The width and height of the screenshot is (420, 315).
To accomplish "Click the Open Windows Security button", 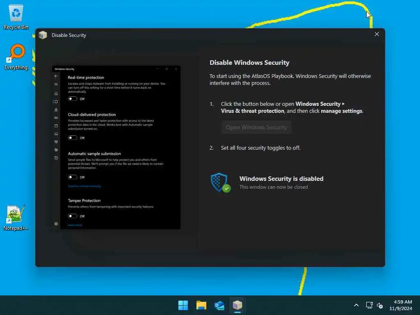I will tap(256, 127).
